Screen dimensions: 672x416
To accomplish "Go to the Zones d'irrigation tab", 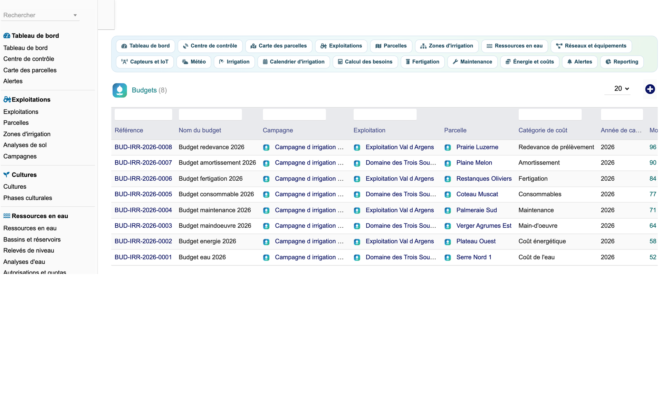I will (447, 46).
